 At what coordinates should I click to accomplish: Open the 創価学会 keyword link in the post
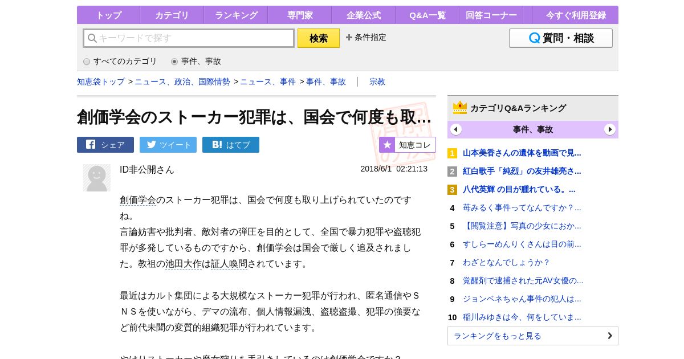coord(138,200)
